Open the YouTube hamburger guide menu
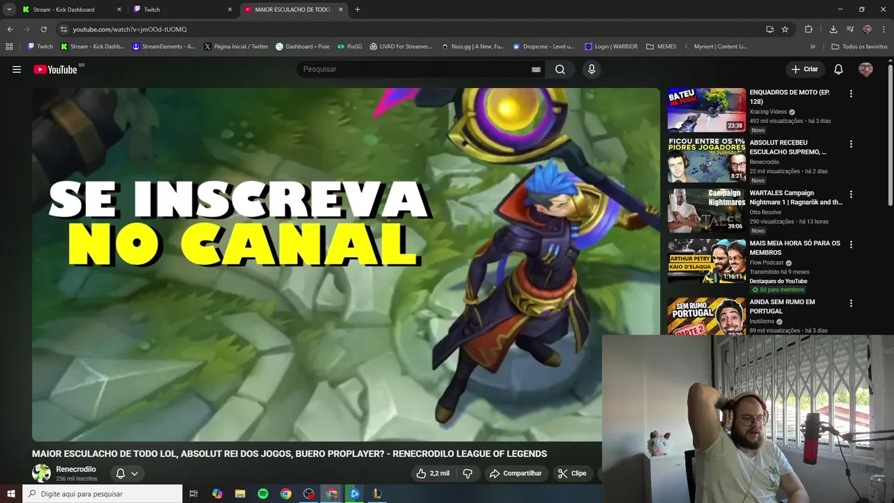This screenshot has width=894, height=503. [17, 69]
